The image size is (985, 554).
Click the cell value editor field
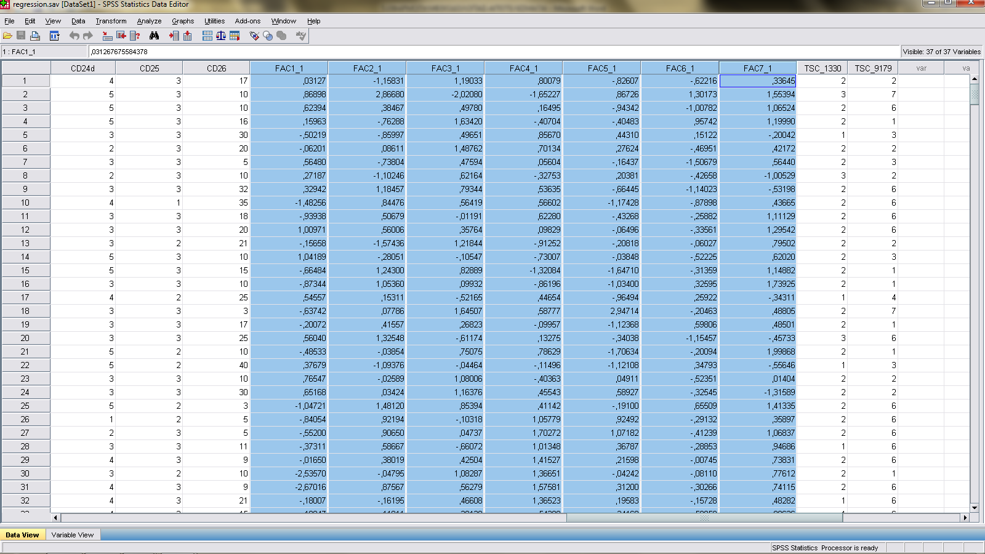494,52
